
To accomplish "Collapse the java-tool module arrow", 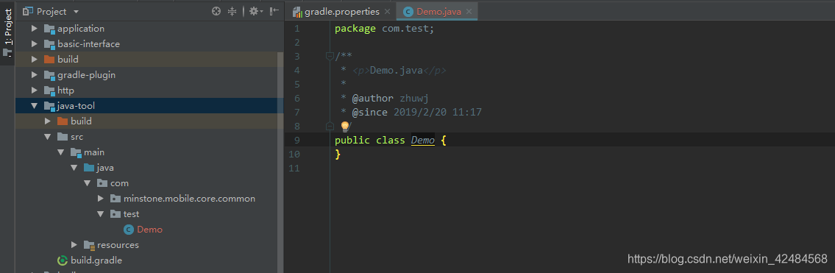I will click(x=35, y=106).
